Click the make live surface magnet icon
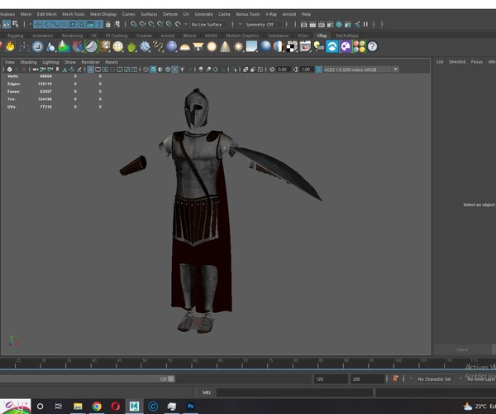Viewport: 496px width, 414px height. coord(178,24)
